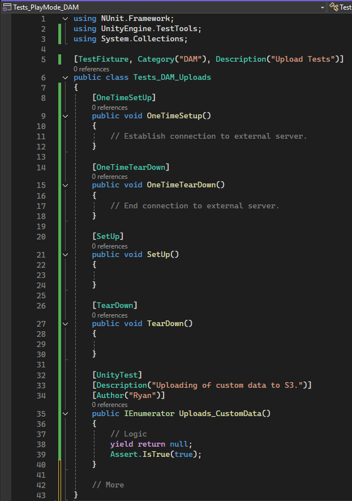352x501 pixels.
Task: Show references CodeLens above Uploads_CustomData
Action: (x=110, y=405)
